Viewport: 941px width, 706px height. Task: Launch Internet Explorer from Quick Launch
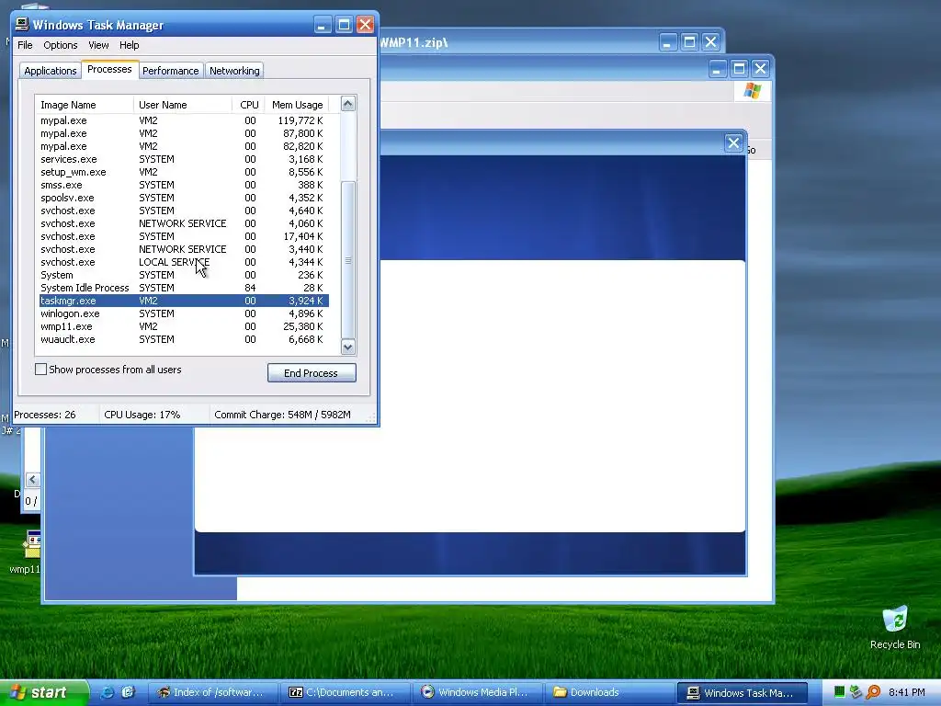coord(107,692)
